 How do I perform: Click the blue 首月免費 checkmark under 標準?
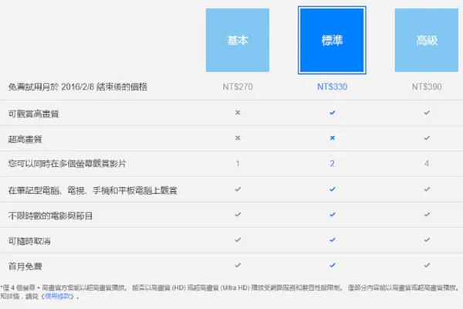332,265
